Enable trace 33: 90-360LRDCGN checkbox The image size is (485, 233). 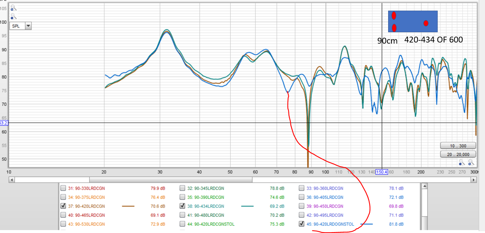click(302, 188)
